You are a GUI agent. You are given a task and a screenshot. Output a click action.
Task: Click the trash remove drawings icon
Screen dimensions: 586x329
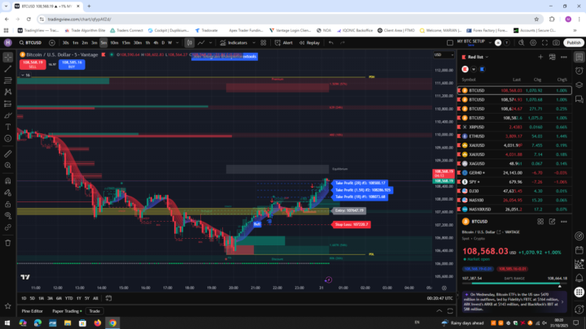click(x=8, y=243)
